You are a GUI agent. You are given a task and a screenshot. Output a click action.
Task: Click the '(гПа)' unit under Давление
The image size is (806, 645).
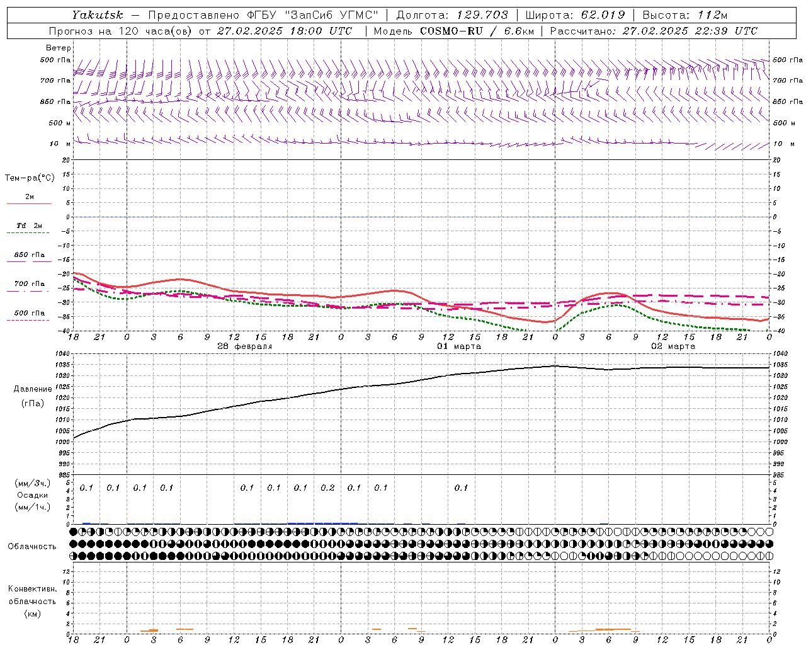pyautogui.click(x=32, y=403)
